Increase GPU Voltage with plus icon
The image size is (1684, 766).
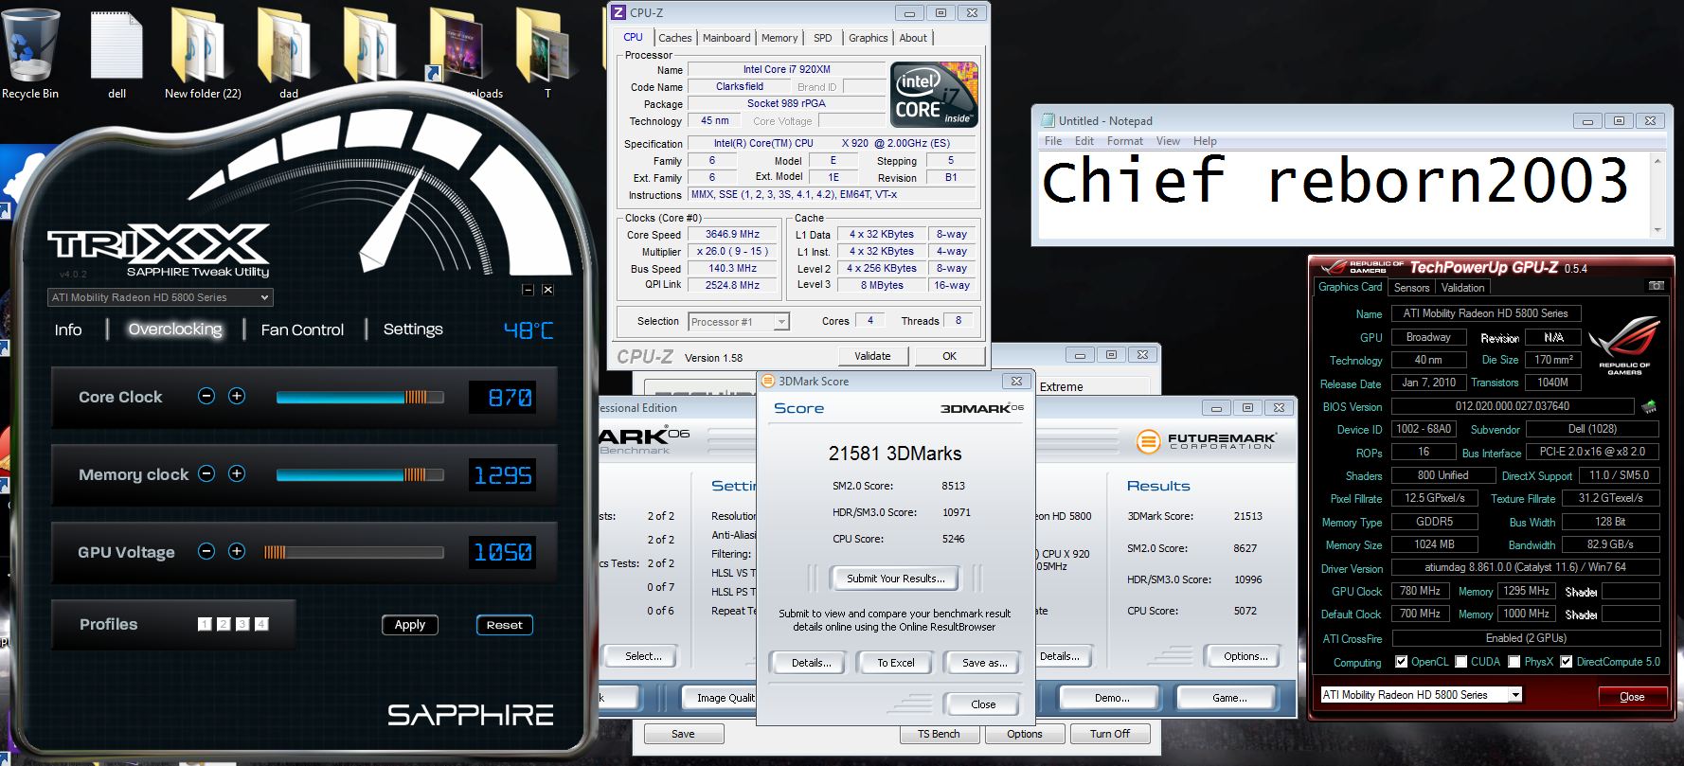(x=237, y=551)
